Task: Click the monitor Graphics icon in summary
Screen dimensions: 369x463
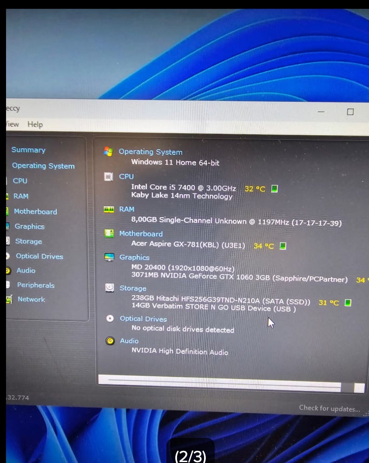Action: tap(110, 257)
